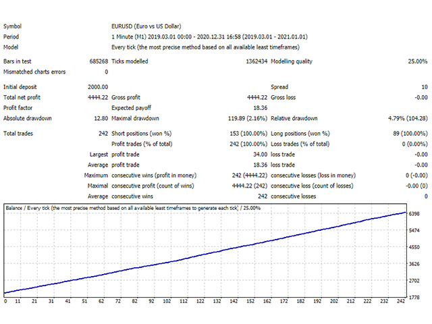The image size is (432, 324).
Task: Click the Loss trades (% of total) label
Action: coord(300,144)
